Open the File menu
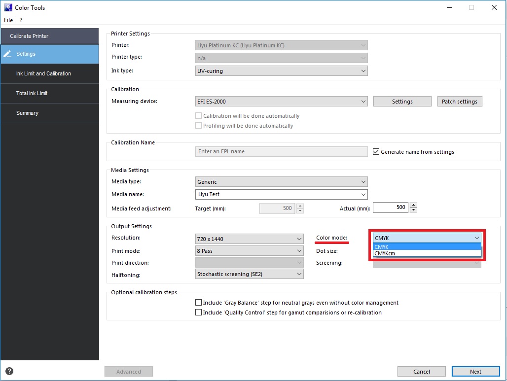 8,20
